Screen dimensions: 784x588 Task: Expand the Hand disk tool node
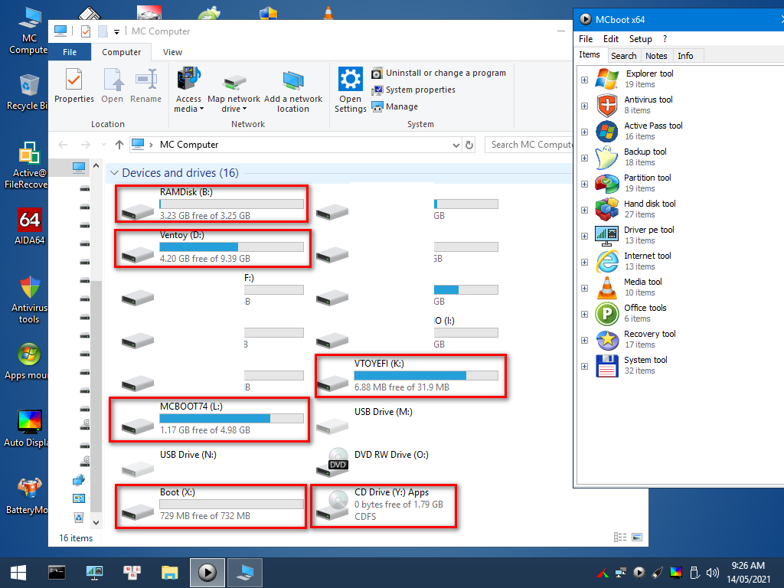(x=584, y=210)
